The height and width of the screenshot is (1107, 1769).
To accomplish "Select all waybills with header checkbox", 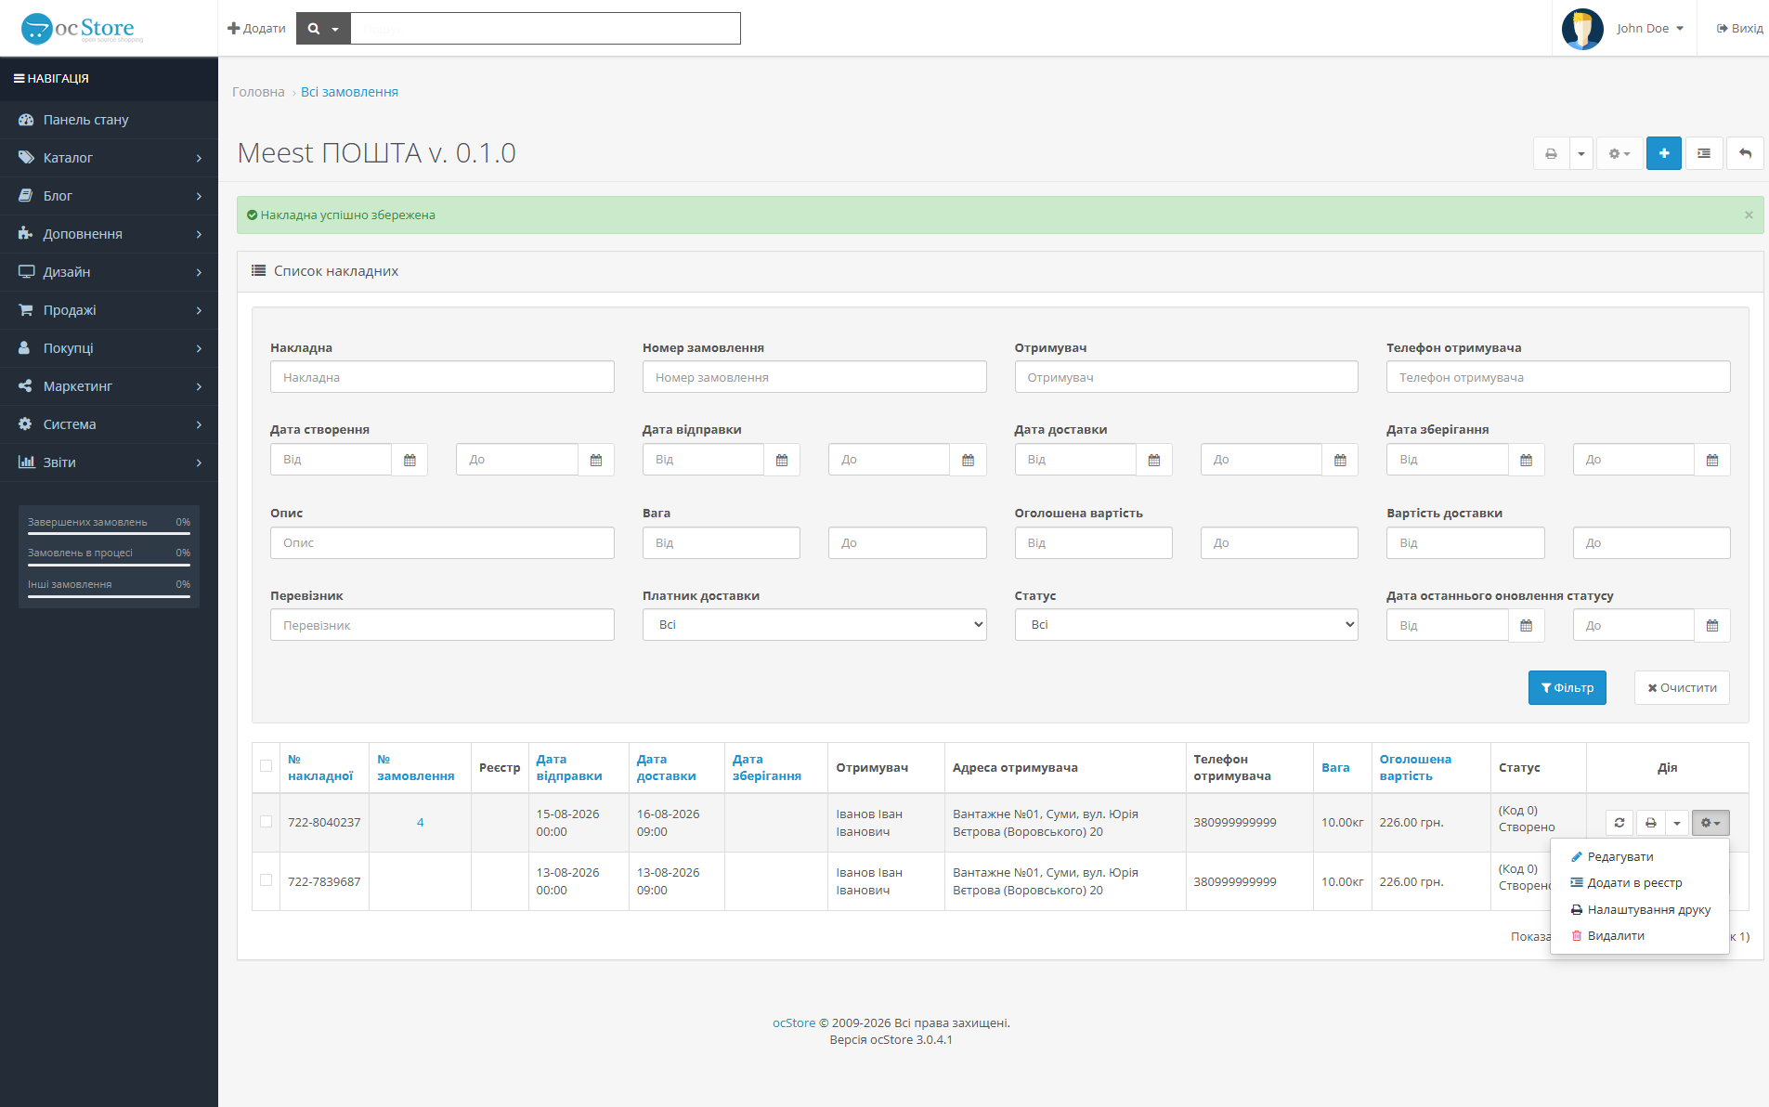I will point(267,766).
